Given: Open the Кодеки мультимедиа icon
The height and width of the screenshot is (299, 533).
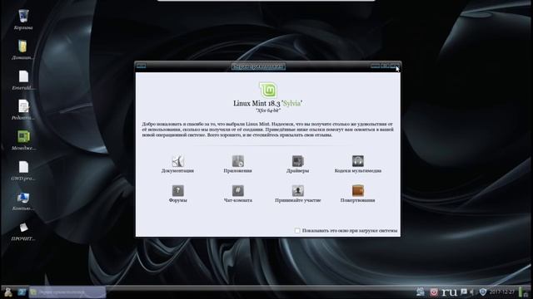Looking at the screenshot, I should click(357, 161).
